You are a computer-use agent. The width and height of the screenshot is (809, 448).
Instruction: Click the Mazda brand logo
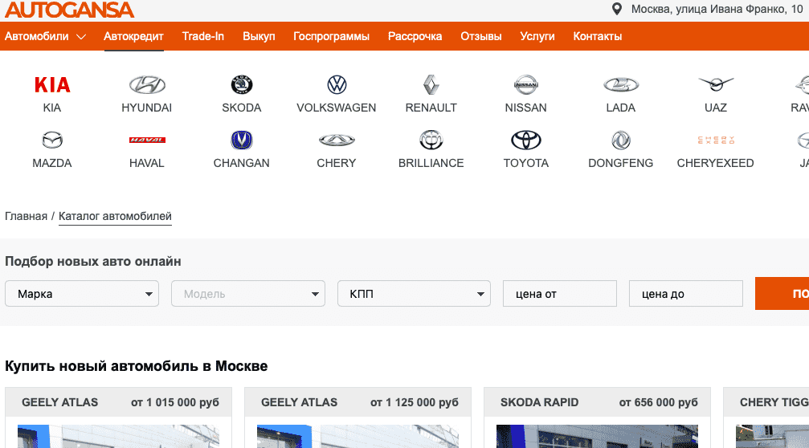52,141
